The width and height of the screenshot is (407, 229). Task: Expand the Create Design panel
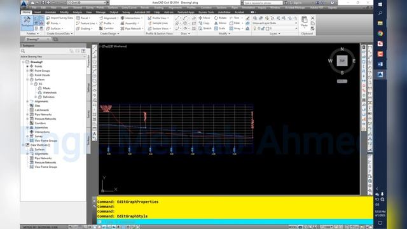point(109,34)
